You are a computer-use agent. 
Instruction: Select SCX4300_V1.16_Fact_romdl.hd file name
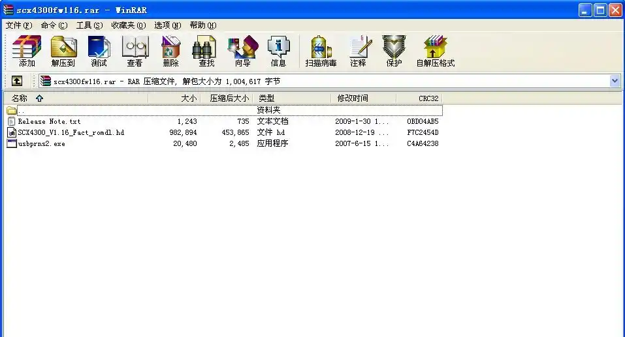tap(71, 132)
